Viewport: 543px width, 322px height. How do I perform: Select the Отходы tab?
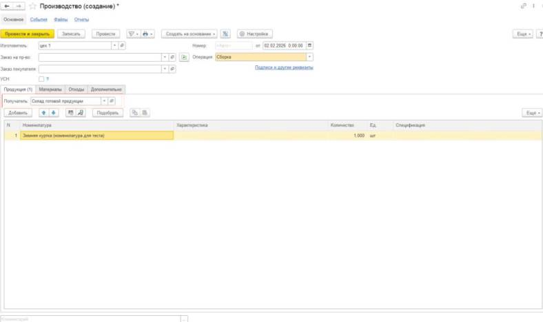76,89
